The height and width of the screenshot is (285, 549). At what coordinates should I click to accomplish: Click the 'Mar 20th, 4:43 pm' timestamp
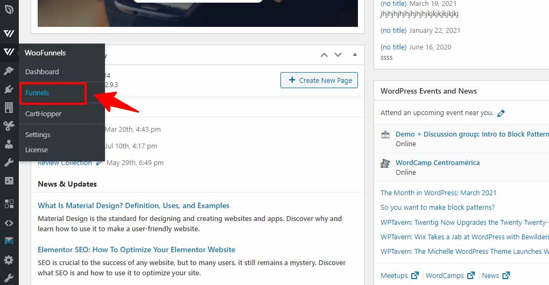133,130
